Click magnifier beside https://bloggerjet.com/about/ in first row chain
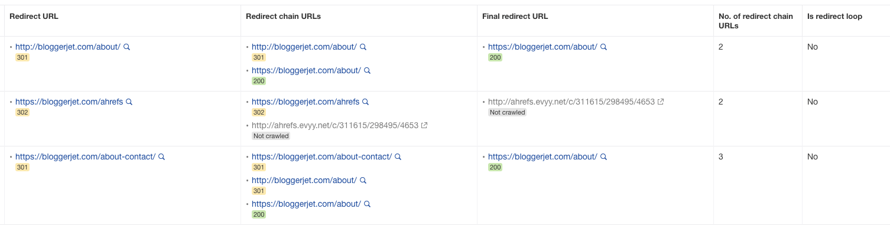 point(367,70)
